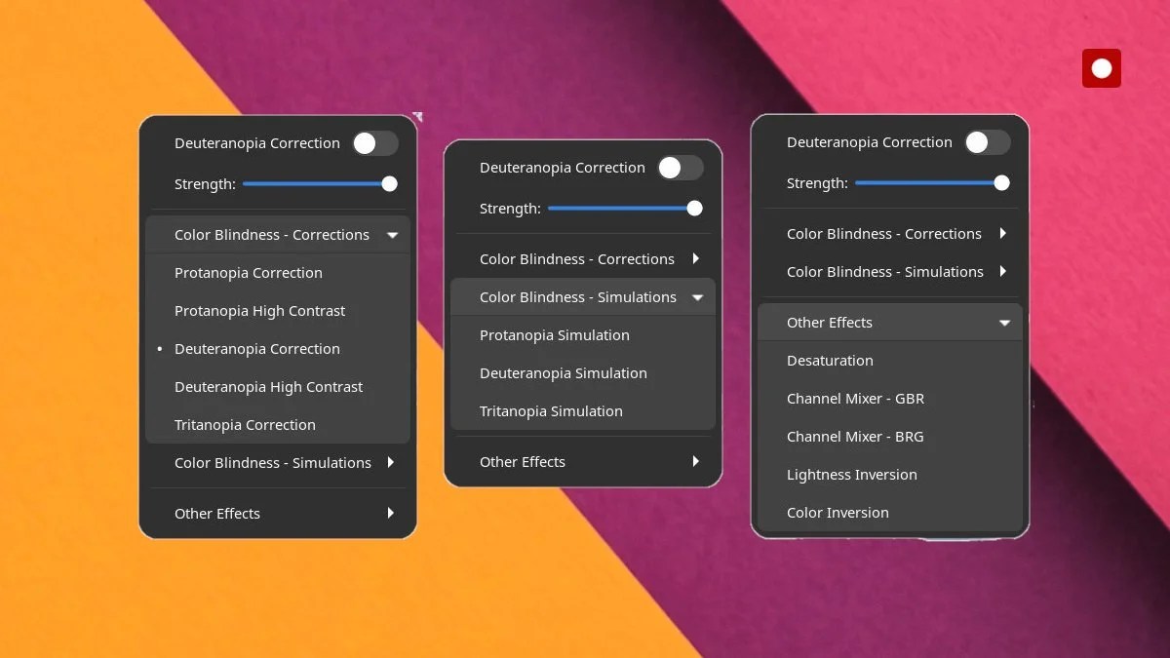Select Desaturation from Other Effects
1170x658 pixels.
pos(830,360)
